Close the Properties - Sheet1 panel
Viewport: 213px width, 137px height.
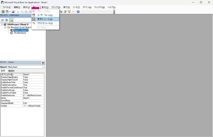[x=43, y=63]
